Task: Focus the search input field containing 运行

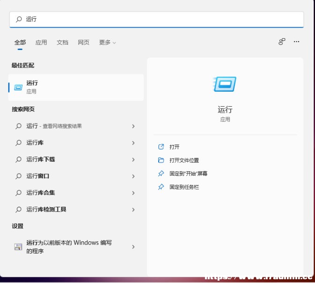Action: 156,19
